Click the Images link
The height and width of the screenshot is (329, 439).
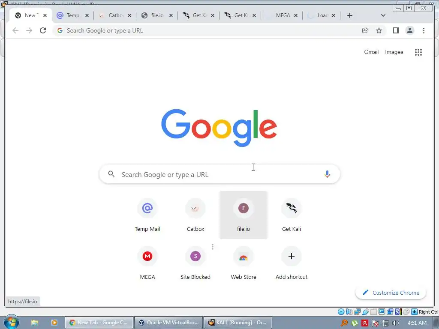coord(394,52)
